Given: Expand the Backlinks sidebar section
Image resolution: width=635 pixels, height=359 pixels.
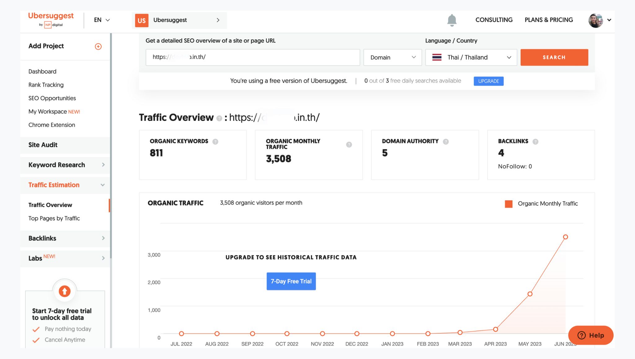Looking at the screenshot, I should coord(65,238).
